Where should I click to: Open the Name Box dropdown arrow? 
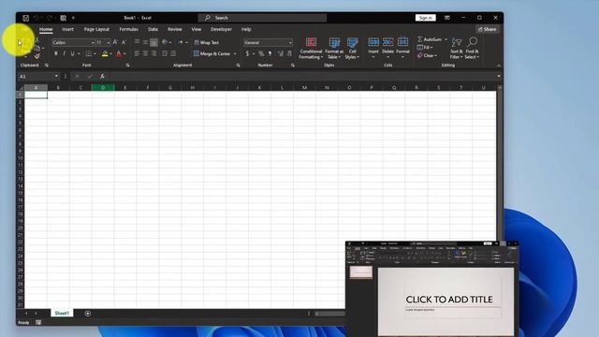tap(56, 77)
